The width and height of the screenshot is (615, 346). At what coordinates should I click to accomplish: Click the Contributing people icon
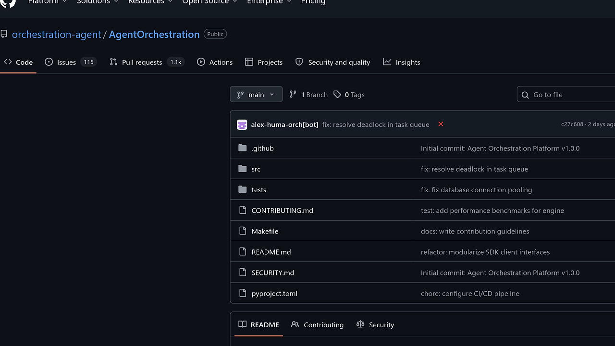click(295, 324)
